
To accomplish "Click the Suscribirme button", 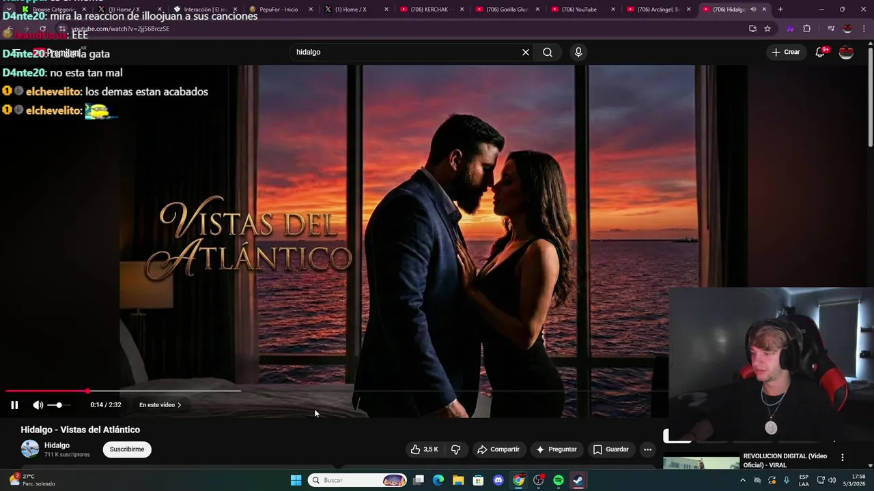I will (127, 449).
